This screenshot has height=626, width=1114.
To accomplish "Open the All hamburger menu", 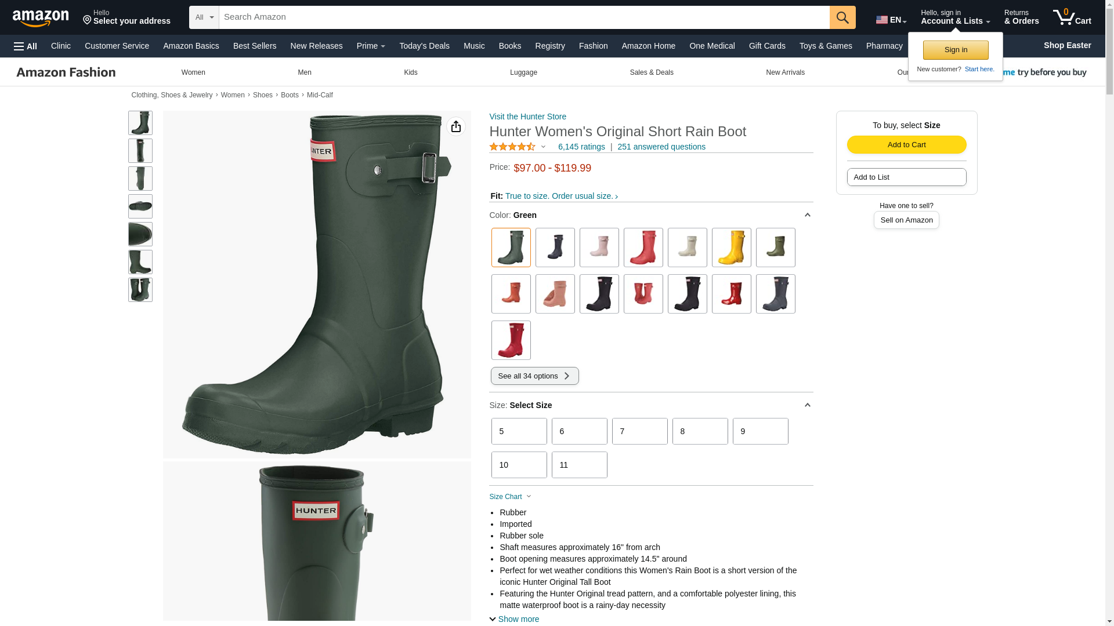I will 26,46.
